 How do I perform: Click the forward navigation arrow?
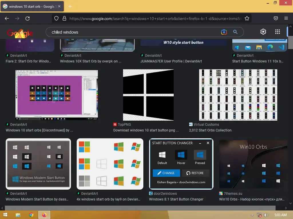pos(17,19)
